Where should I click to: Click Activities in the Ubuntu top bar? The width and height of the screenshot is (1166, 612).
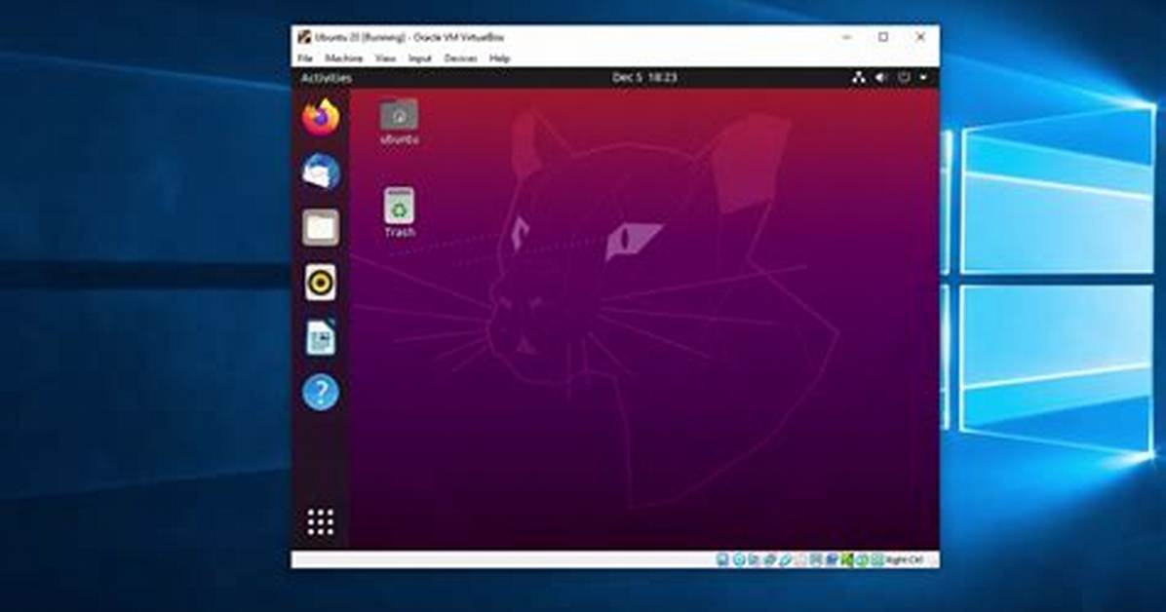[x=327, y=78]
